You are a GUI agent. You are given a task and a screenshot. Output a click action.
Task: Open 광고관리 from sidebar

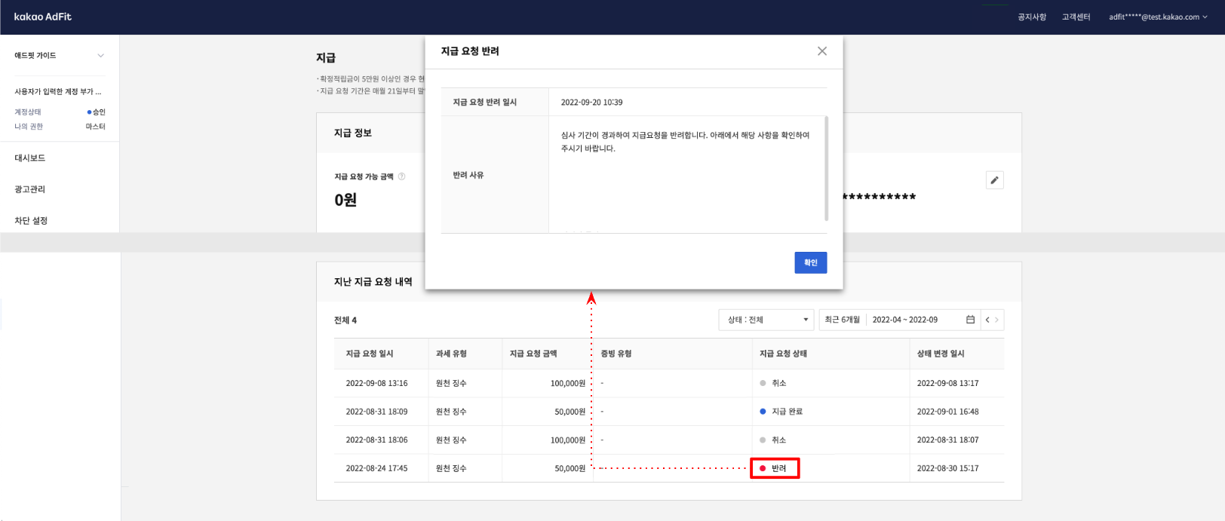pos(30,189)
